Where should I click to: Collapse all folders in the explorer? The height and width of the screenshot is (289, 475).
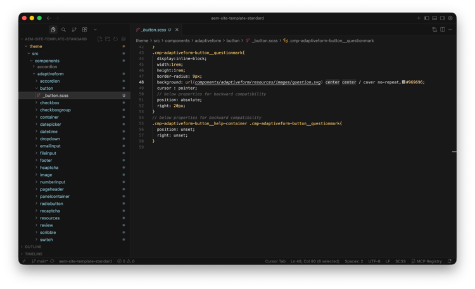coord(123,39)
